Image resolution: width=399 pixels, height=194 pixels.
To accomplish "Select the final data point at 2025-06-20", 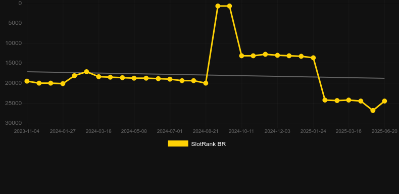I will click(x=384, y=101).
